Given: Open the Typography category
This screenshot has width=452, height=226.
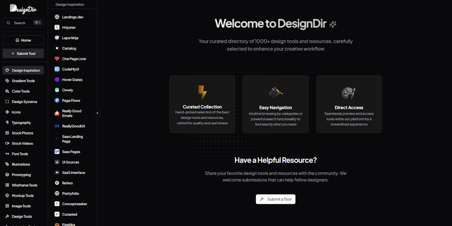Looking at the screenshot, I should (21, 123).
